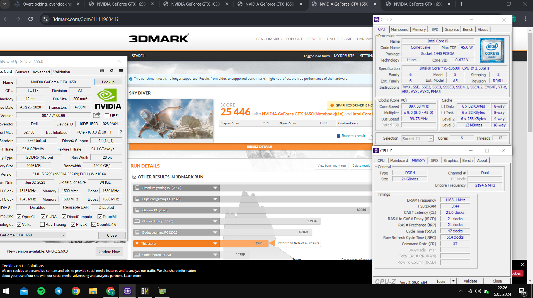
Task: Toggle Vulkan checkbox
Action: [x=19, y=224]
